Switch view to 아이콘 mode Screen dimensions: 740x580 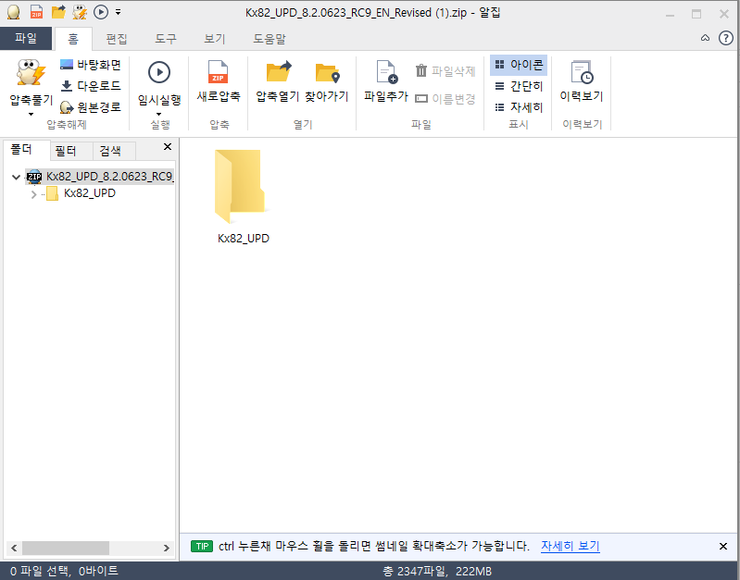coord(519,65)
